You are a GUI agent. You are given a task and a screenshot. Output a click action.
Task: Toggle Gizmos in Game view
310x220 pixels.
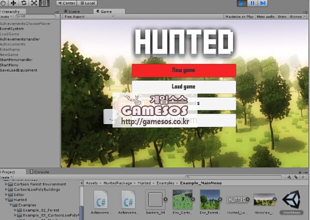[295, 16]
